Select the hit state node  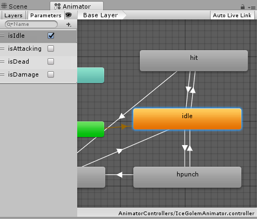(x=194, y=61)
